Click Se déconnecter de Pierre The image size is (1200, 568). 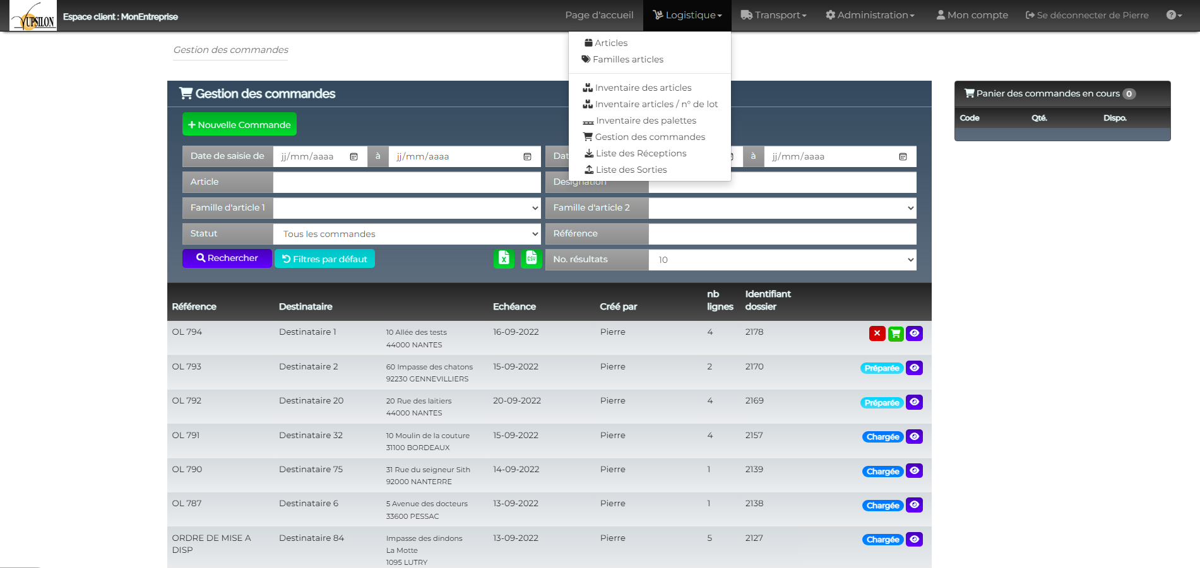pos(1087,15)
